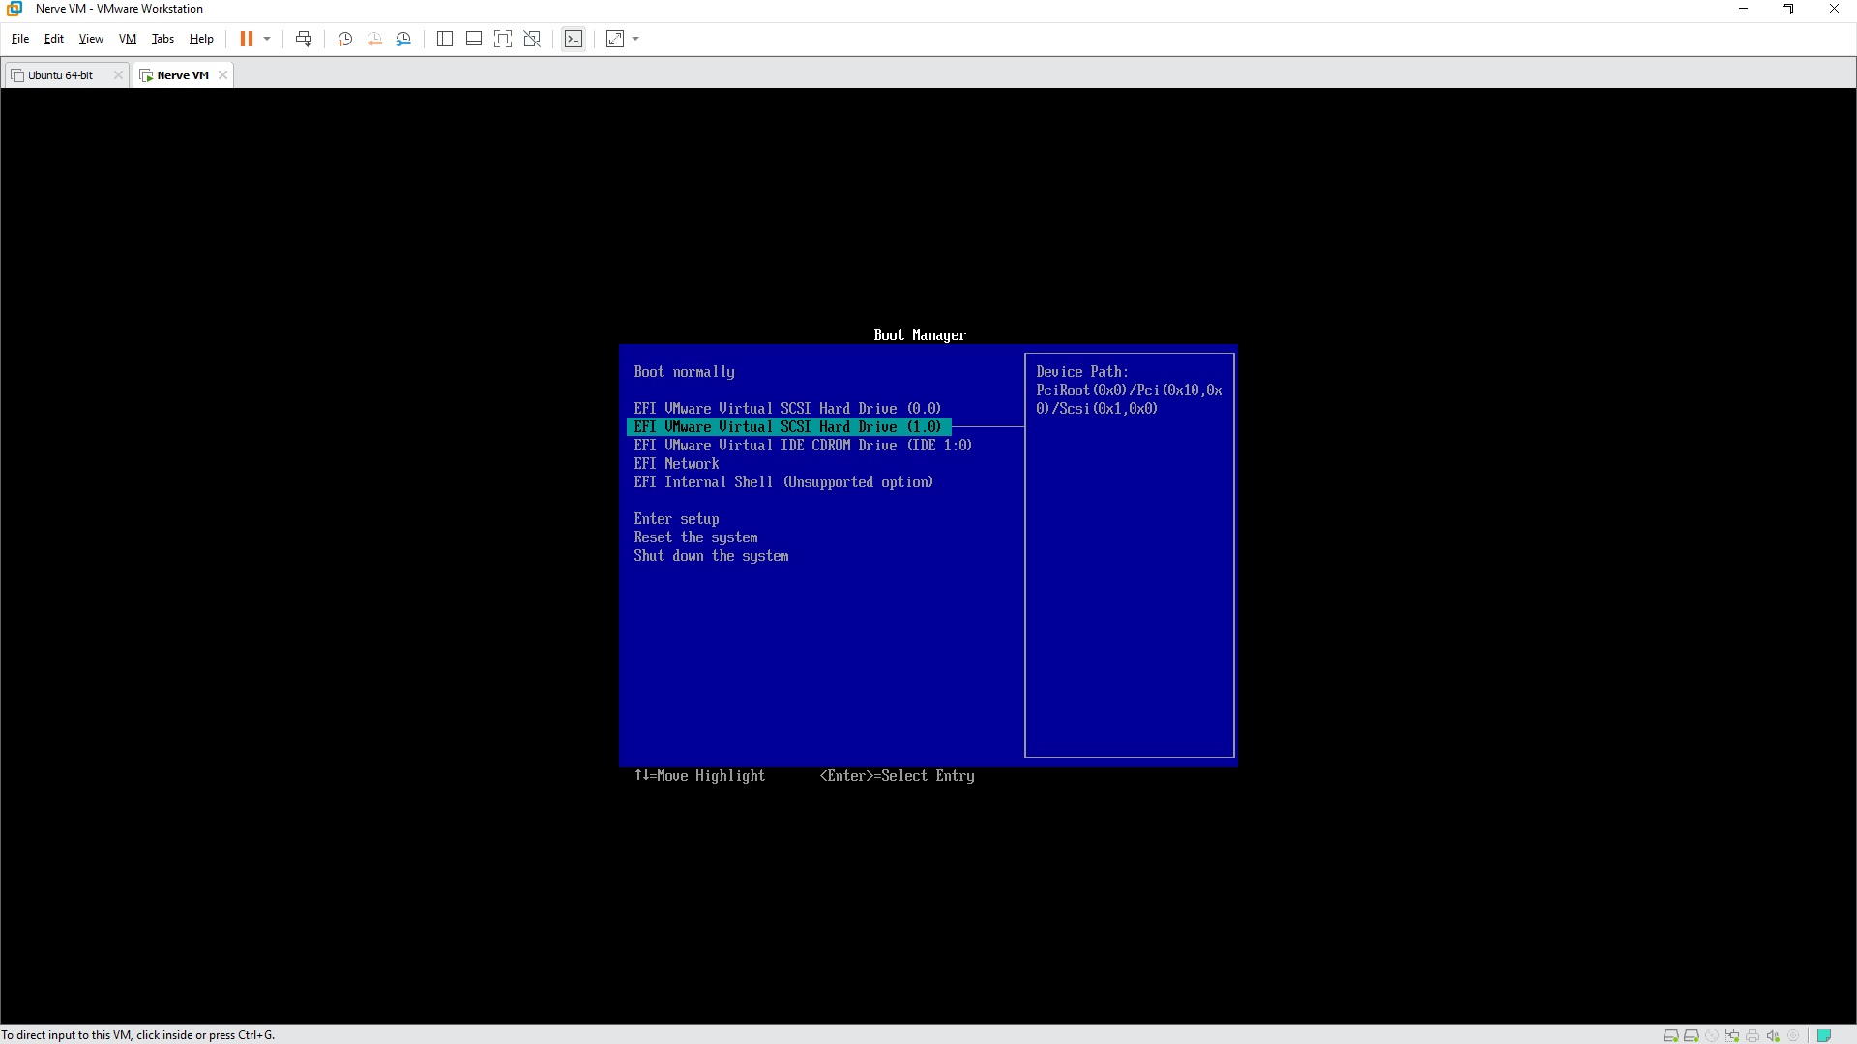1857x1044 pixels.
Task: Take a snapshot of this VM
Action: 344,39
